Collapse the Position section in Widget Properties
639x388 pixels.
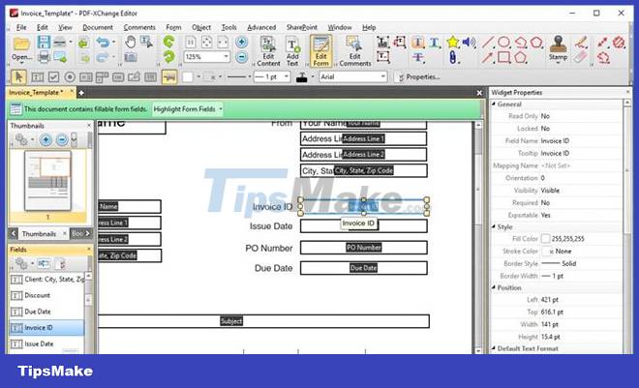(x=494, y=287)
